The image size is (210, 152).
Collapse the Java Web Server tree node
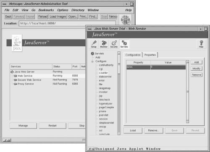tap(12, 72)
